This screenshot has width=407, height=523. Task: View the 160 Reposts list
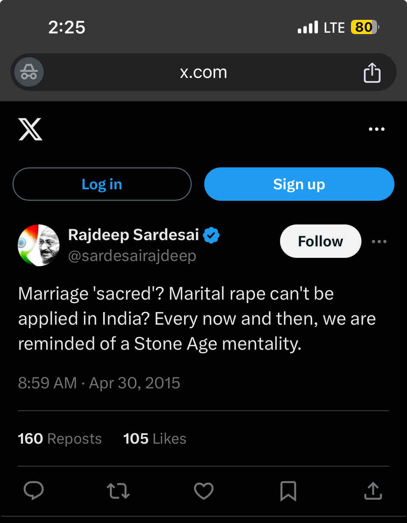(x=60, y=439)
